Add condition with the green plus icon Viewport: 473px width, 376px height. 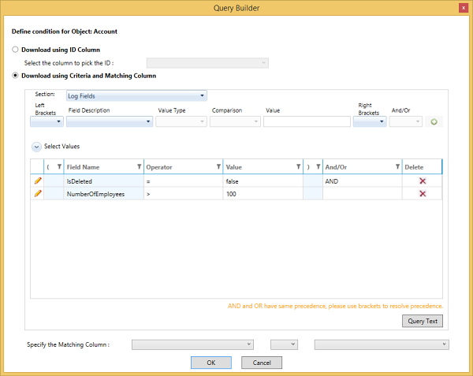[x=434, y=122]
